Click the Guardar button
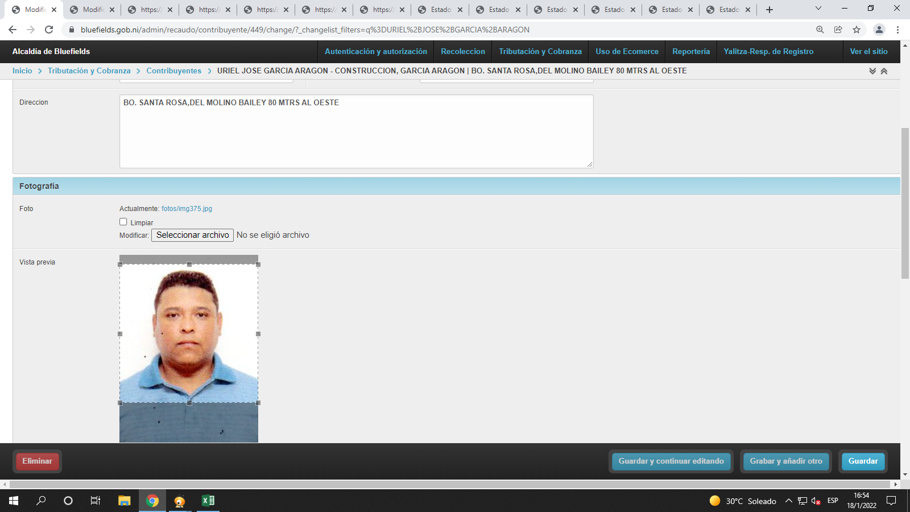Viewport: 910px width, 512px height. (x=863, y=461)
